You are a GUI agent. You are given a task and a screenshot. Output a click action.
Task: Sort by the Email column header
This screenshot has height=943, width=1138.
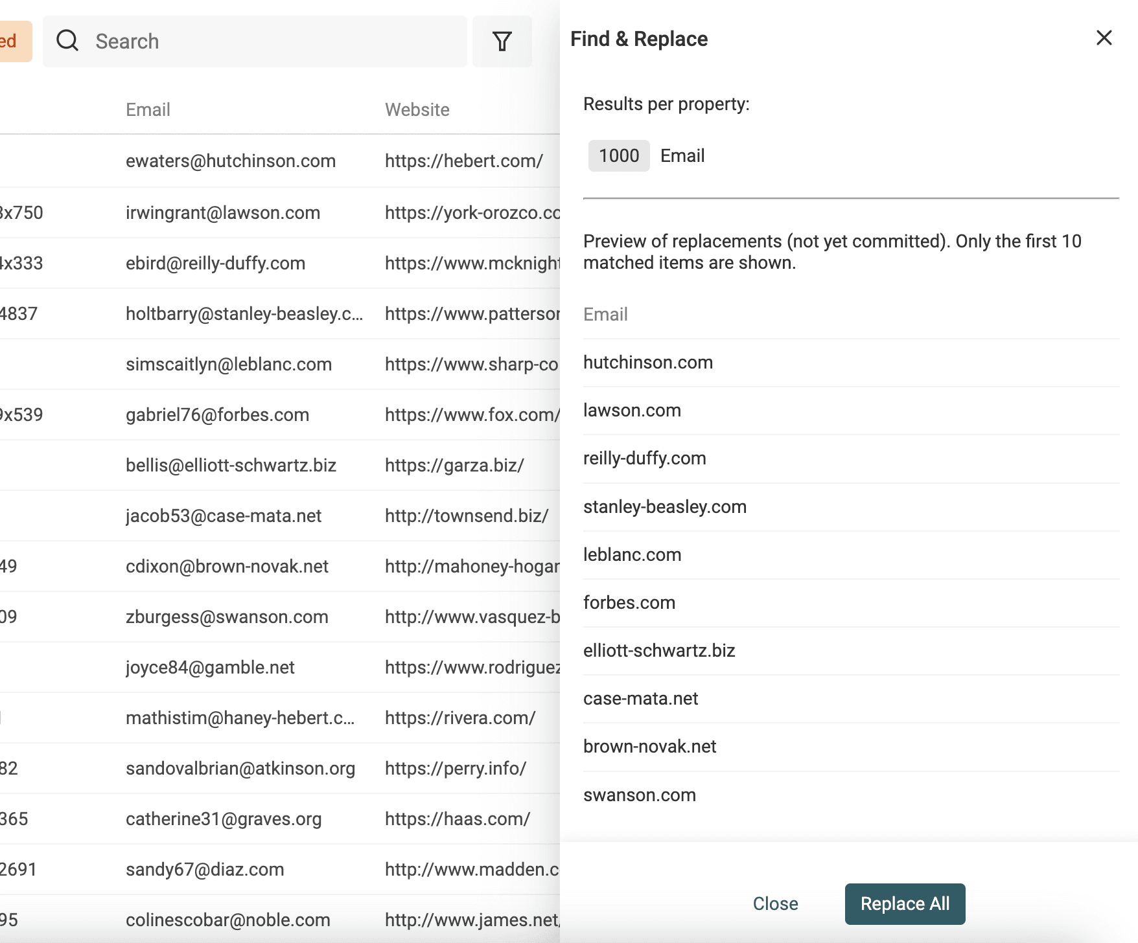pos(148,109)
